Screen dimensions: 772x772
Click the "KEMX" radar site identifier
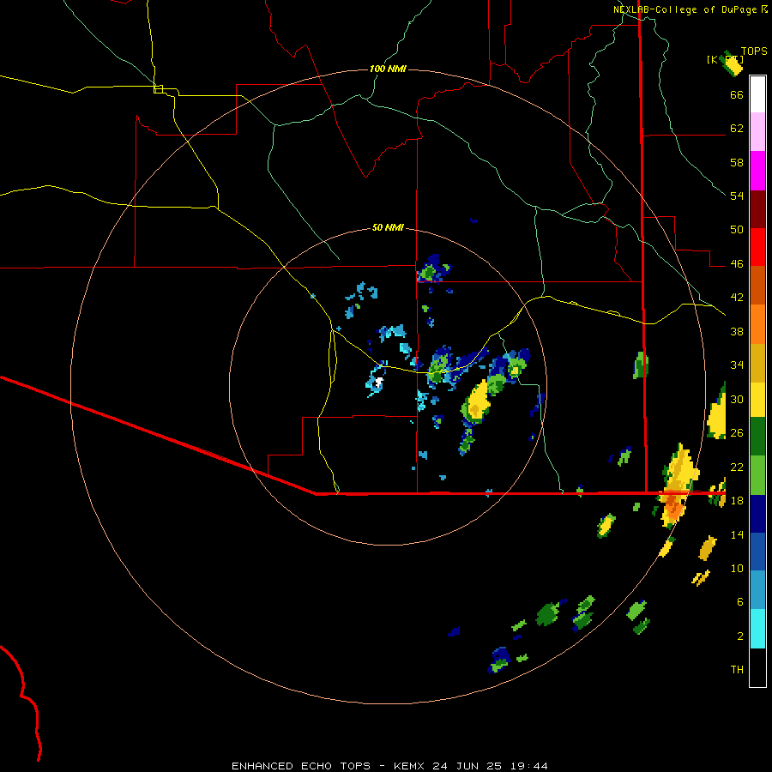click(410, 766)
